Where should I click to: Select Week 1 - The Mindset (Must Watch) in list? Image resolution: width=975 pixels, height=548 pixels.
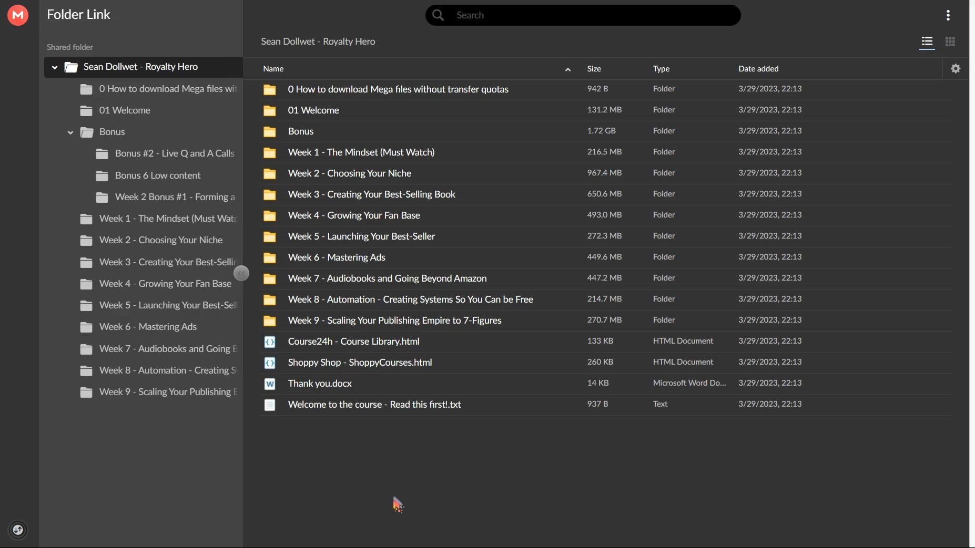(361, 152)
